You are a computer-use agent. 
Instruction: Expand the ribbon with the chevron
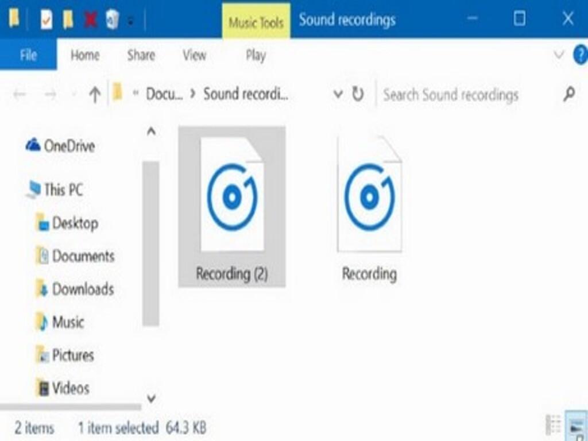(559, 55)
